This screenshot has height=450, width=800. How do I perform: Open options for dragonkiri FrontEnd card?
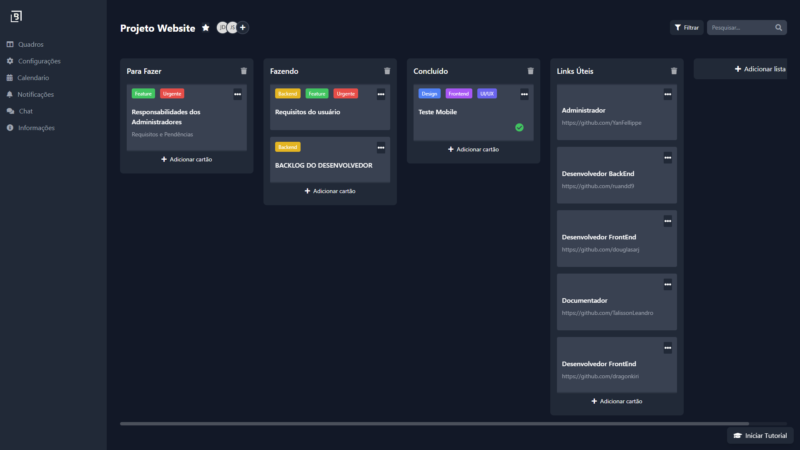(x=668, y=348)
